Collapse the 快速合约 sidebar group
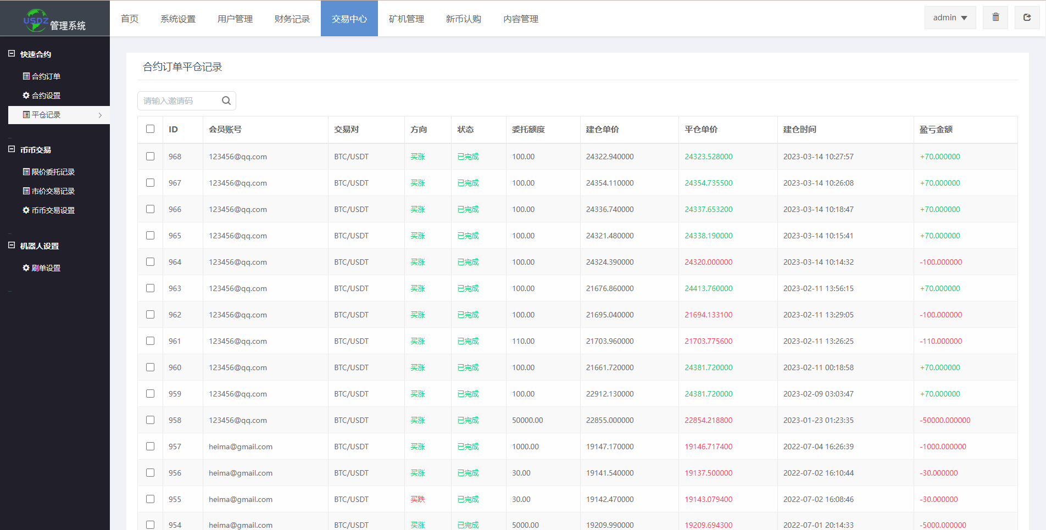 (12, 54)
